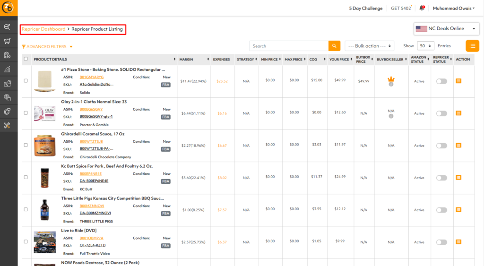484x266 pixels.
Task: Open action icon for Olay Cloths row
Action: [458, 113]
